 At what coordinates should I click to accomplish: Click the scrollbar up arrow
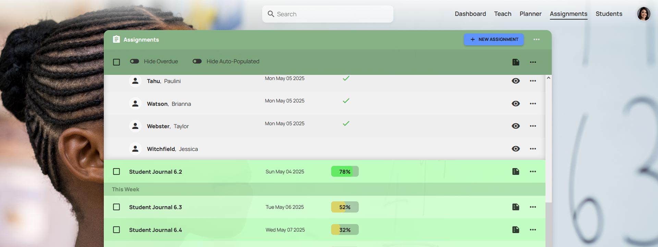pyautogui.click(x=549, y=78)
